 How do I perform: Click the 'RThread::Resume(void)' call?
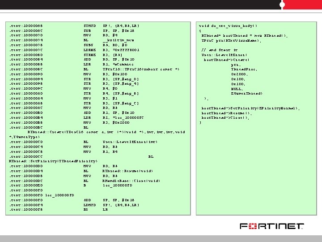127,171
